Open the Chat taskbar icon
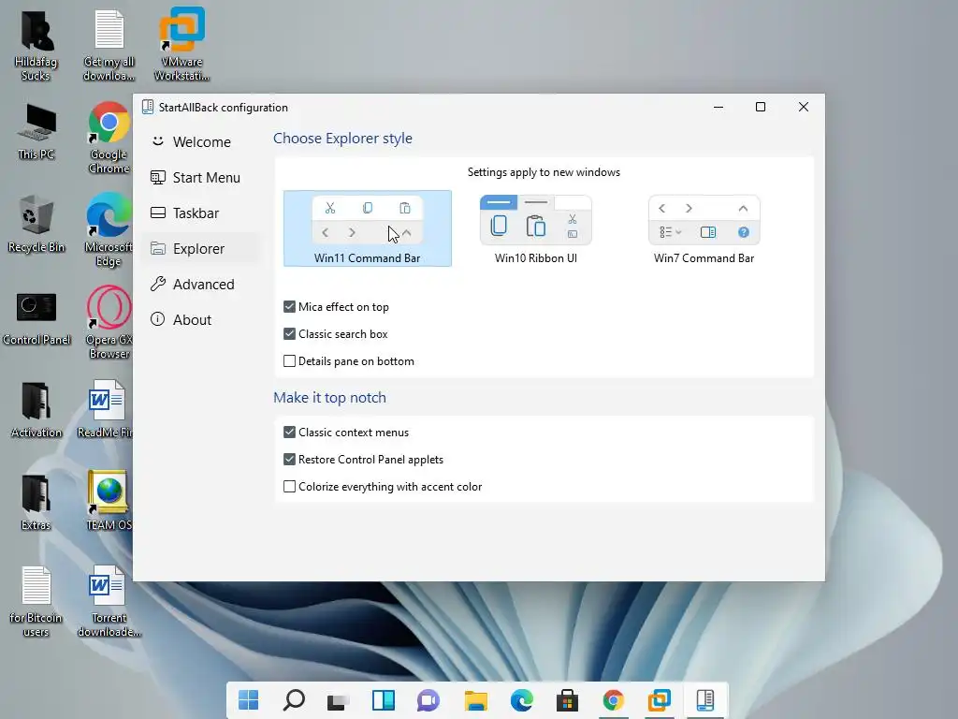This screenshot has height=719, width=958. click(428, 700)
